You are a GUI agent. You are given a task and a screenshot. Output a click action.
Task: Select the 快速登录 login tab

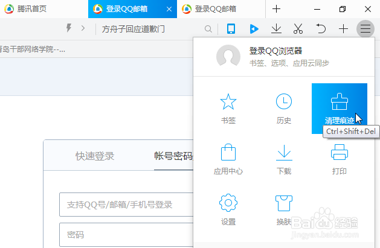(95, 156)
